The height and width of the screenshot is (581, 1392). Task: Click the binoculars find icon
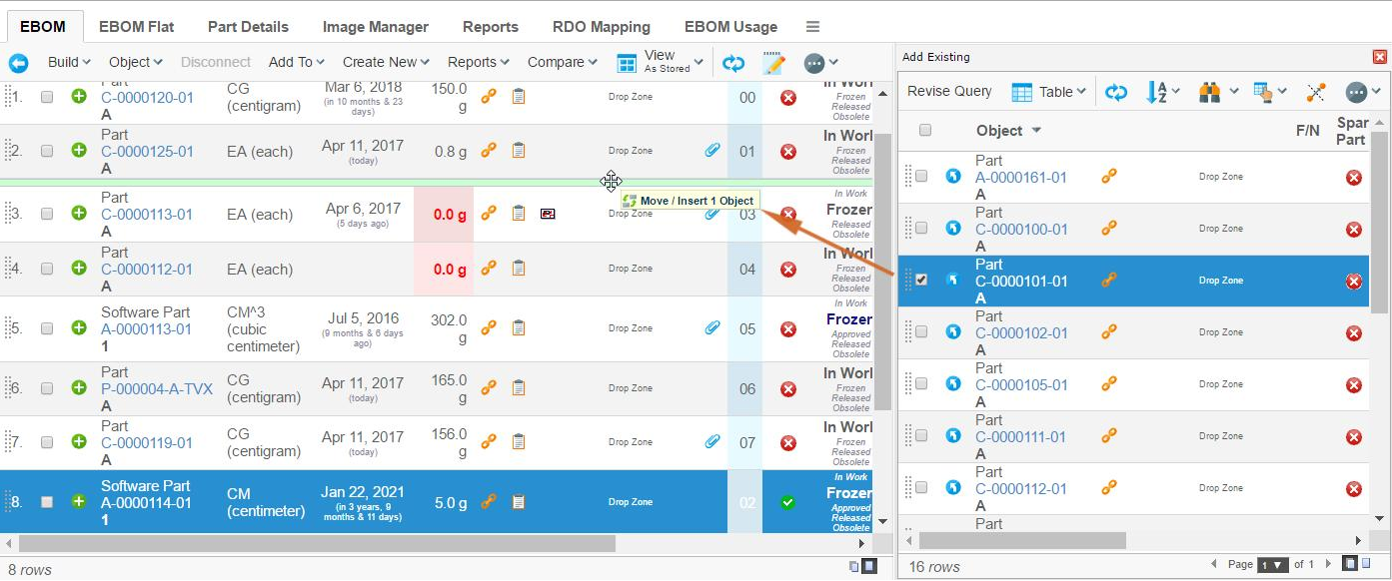coord(1211,92)
